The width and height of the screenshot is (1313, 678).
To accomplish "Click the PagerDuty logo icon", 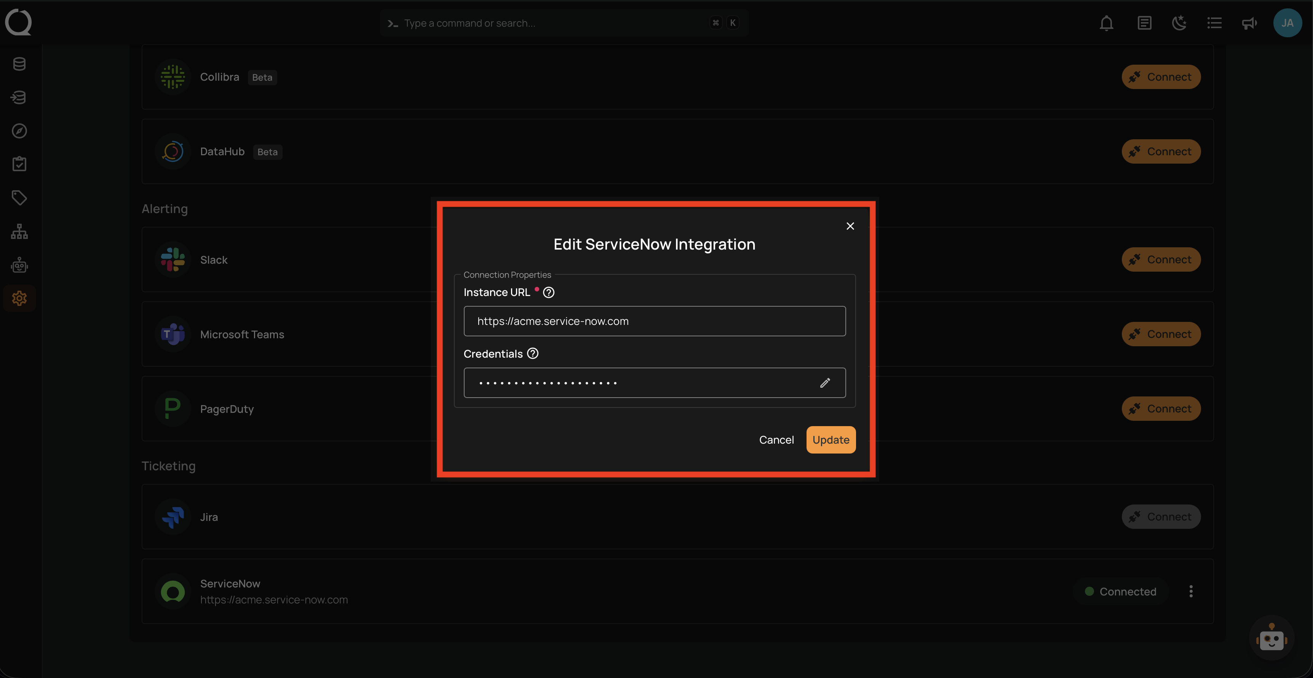I will (x=173, y=409).
